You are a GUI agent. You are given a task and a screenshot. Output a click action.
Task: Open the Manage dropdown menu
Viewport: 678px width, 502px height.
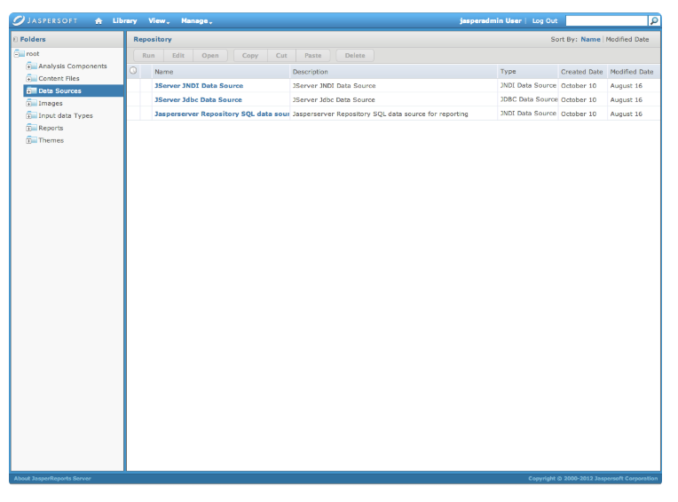coord(196,20)
